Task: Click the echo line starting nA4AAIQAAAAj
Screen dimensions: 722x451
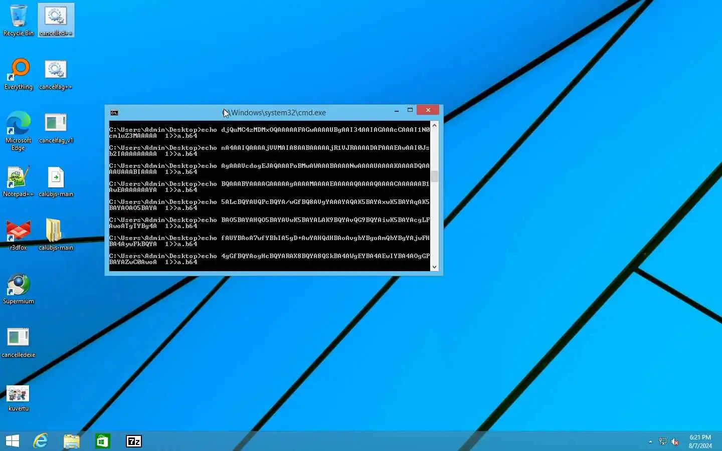Action: click(x=269, y=151)
